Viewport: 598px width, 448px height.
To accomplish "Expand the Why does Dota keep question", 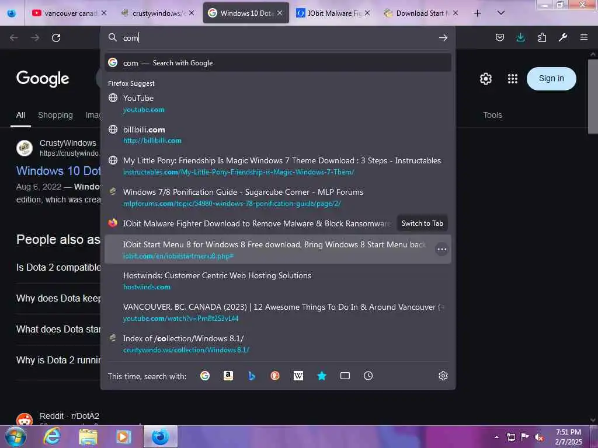I will 58,298.
